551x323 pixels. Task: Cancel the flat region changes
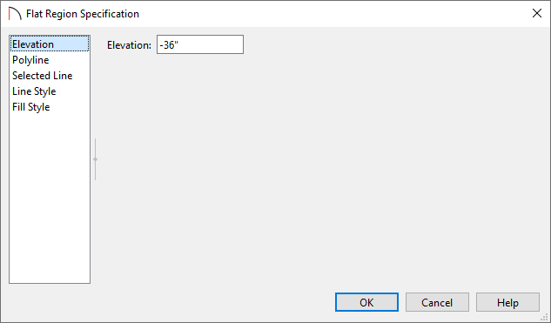click(437, 302)
